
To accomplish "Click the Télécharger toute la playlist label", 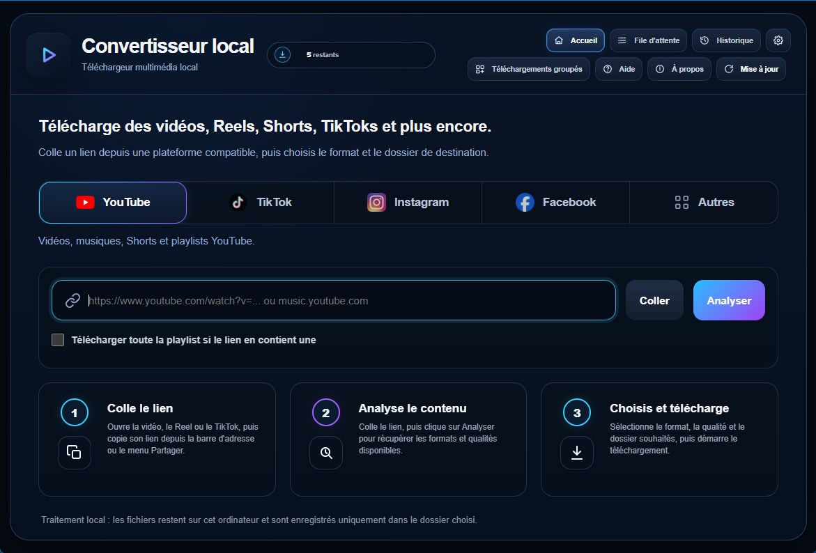I will tap(194, 340).
